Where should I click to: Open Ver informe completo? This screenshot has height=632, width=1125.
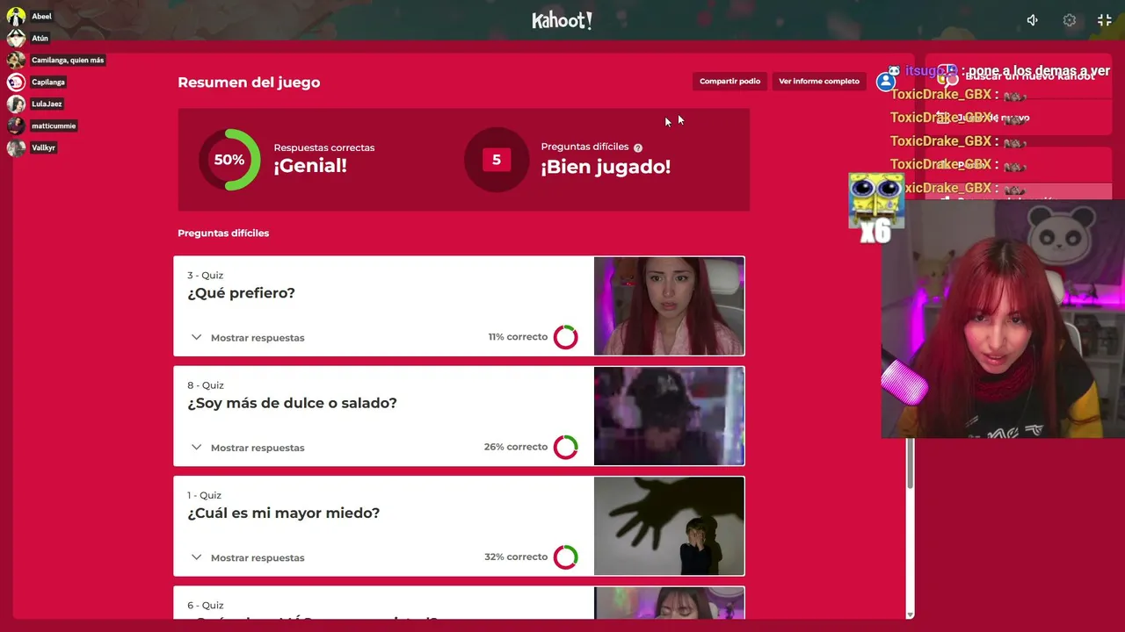coord(819,82)
